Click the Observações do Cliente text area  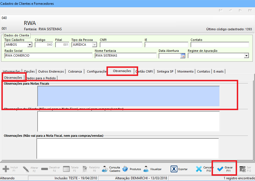(x=128, y=121)
